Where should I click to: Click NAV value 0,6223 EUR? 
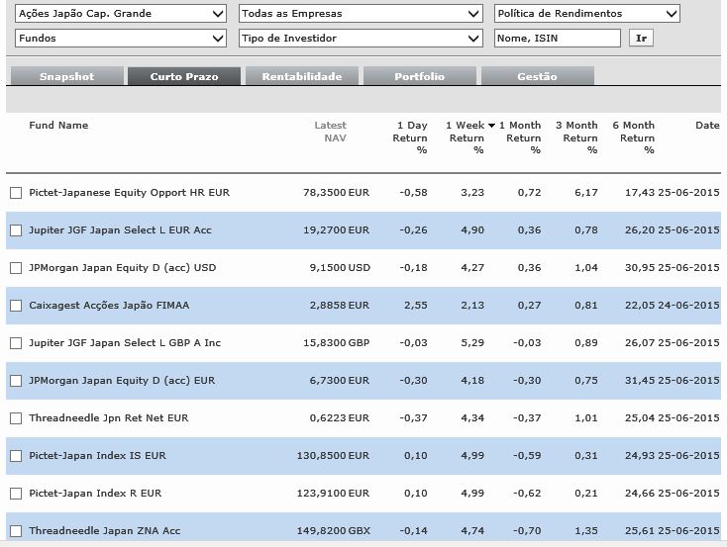click(x=340, y=418)
